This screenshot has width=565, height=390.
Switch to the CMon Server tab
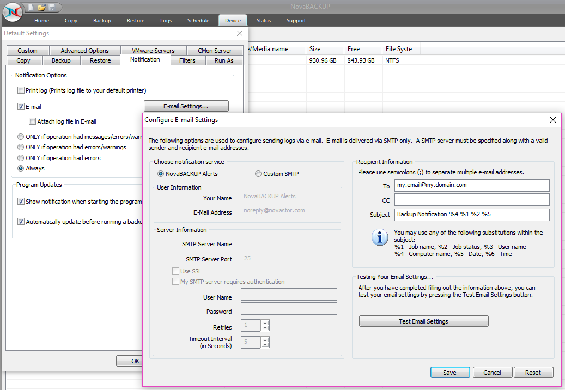[215, 51]
